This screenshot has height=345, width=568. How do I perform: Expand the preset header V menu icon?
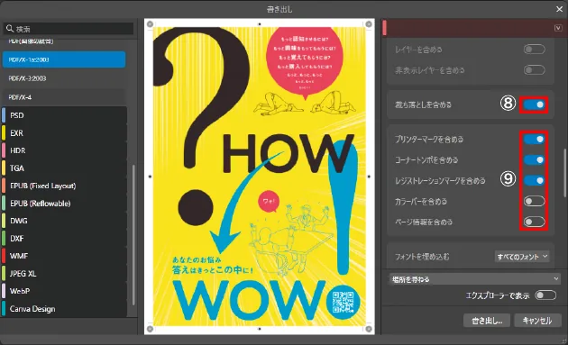point(558,28)
